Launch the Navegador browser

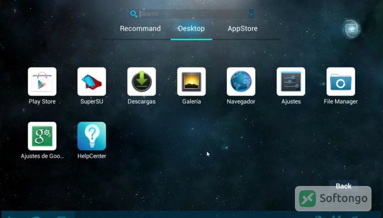click(241, 82)
